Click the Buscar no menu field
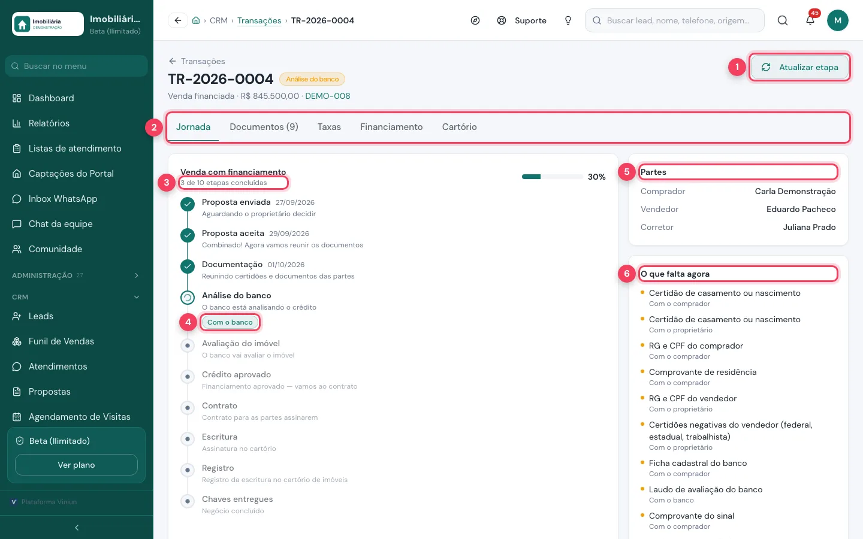Image resolution: width=863 pixels, height=539 pixels. (76, 66)
